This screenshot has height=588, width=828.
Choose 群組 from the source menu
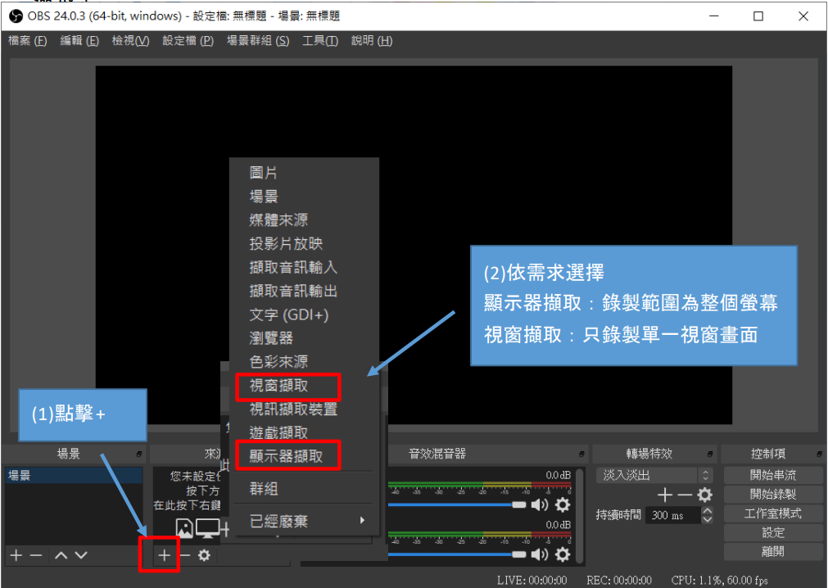(304, 489)
